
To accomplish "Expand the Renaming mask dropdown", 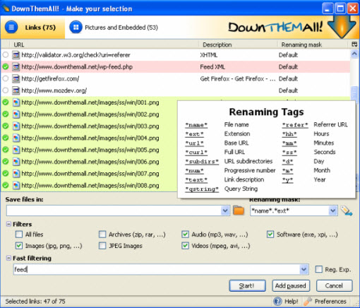I will (x=332, y=211).
